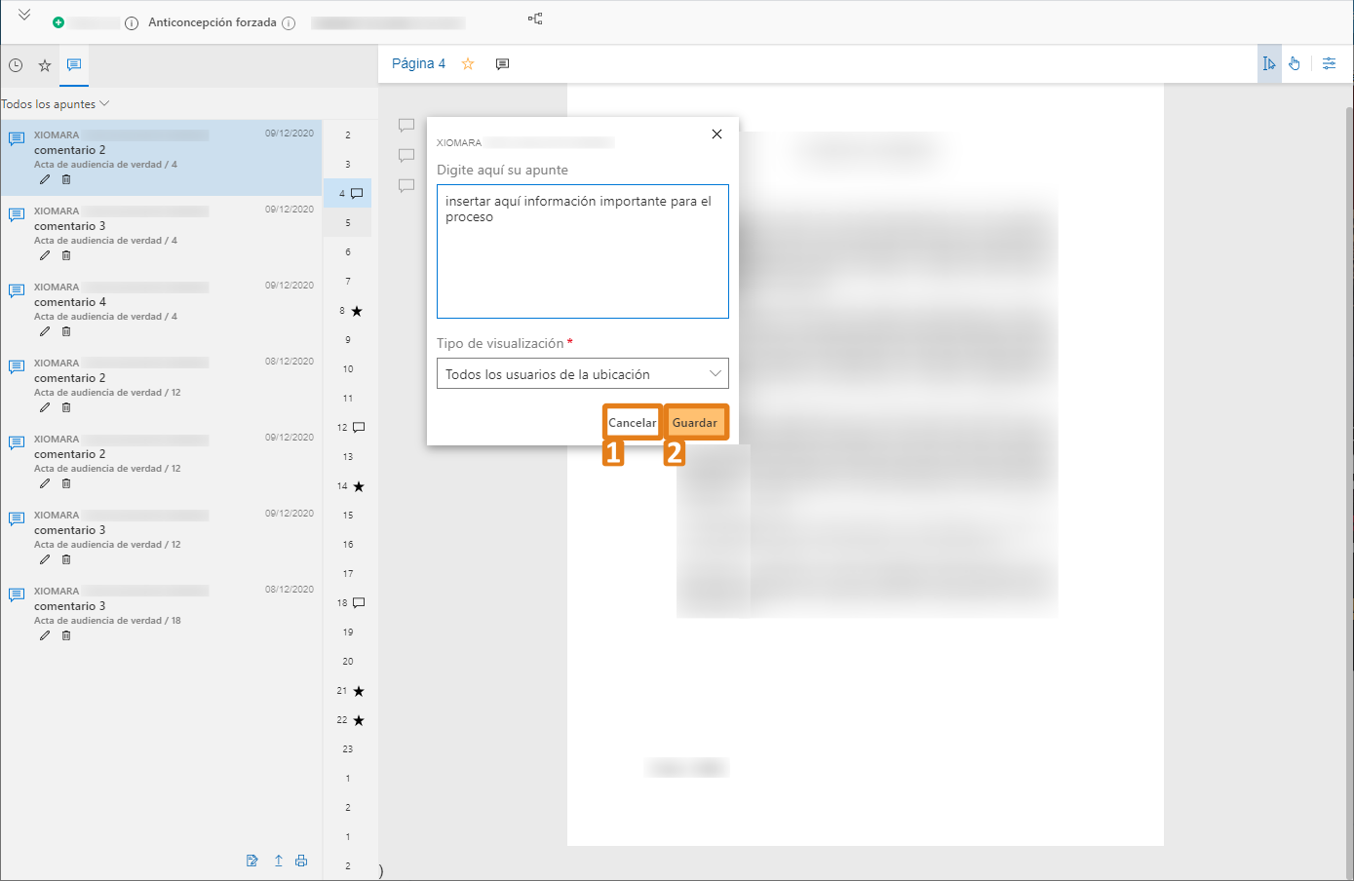Go to page 14 in page list
Image resolution: width=1354 pixels, height=881 pixels.
343,486
